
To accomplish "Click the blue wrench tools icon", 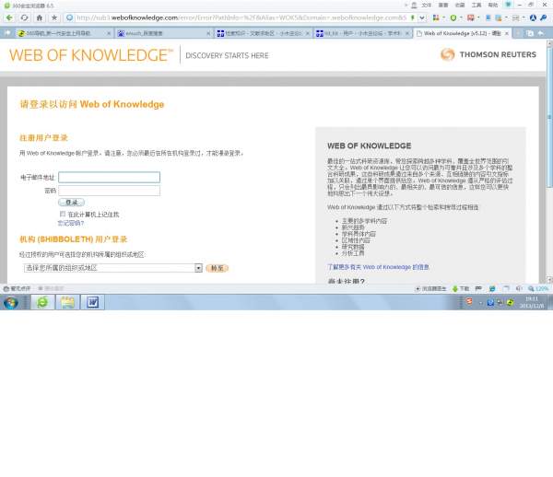I will click(x=544, y=17).
